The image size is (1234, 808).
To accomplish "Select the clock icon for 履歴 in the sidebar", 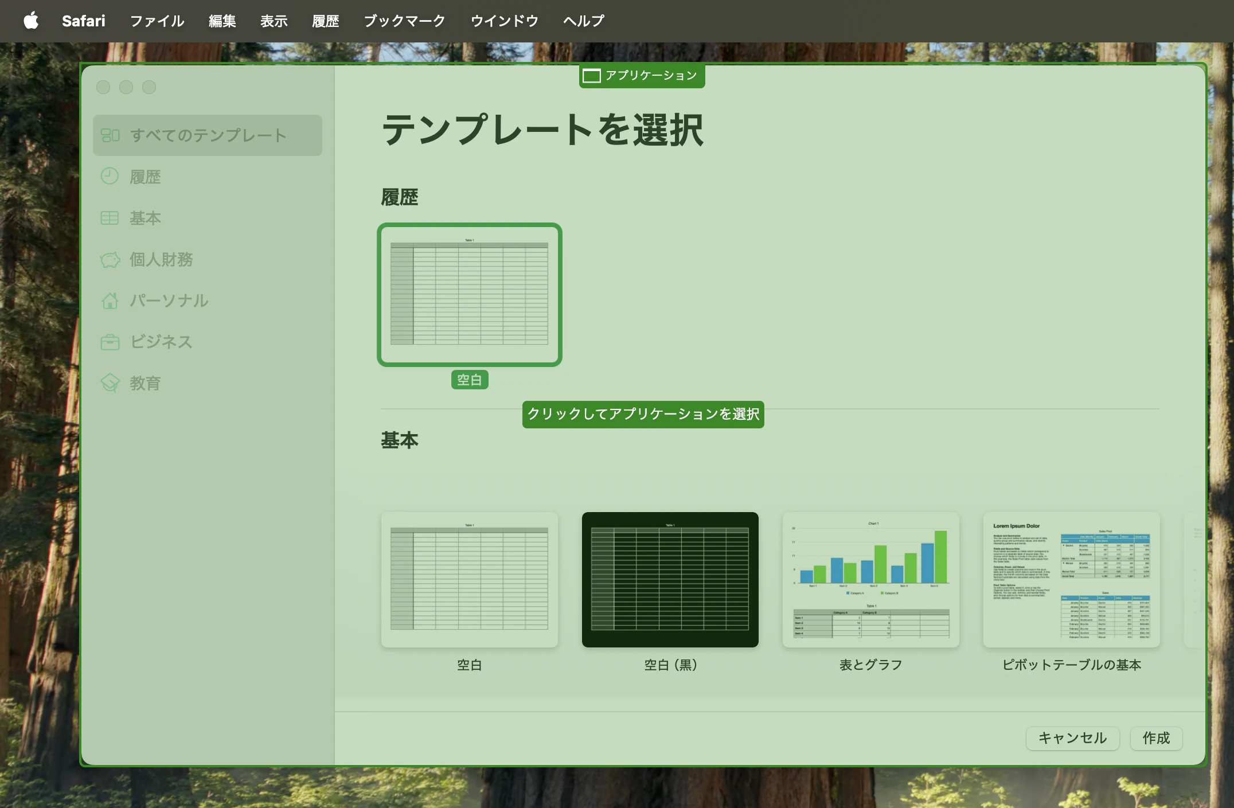I will 110,176.
